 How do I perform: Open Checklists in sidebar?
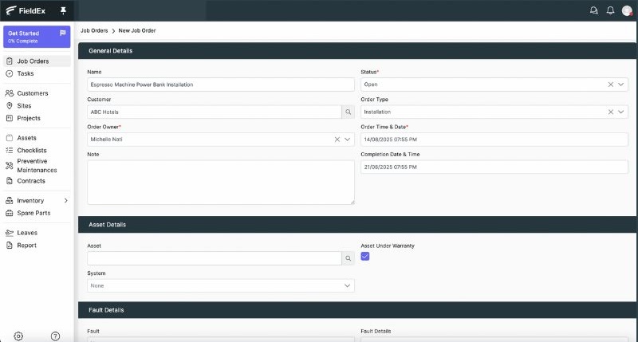coord(37,150)
